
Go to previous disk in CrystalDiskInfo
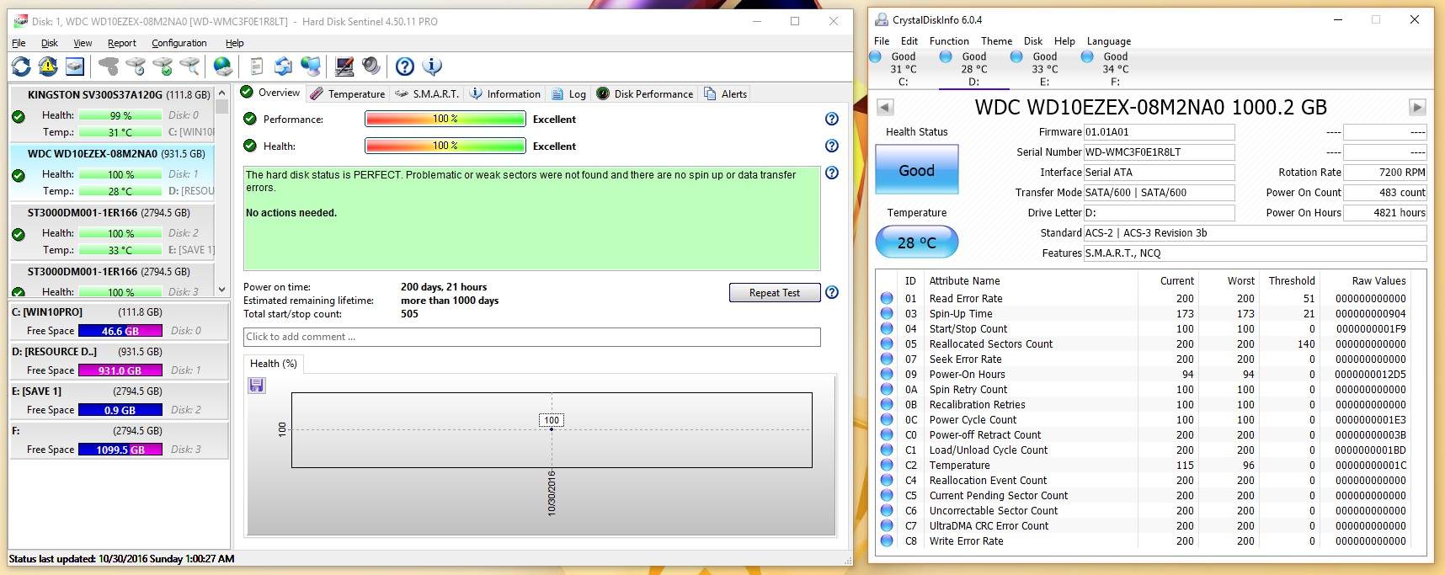885,107
